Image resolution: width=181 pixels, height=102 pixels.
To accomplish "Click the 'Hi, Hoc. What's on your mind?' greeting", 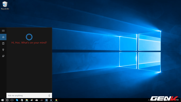I will coord(29,42).
